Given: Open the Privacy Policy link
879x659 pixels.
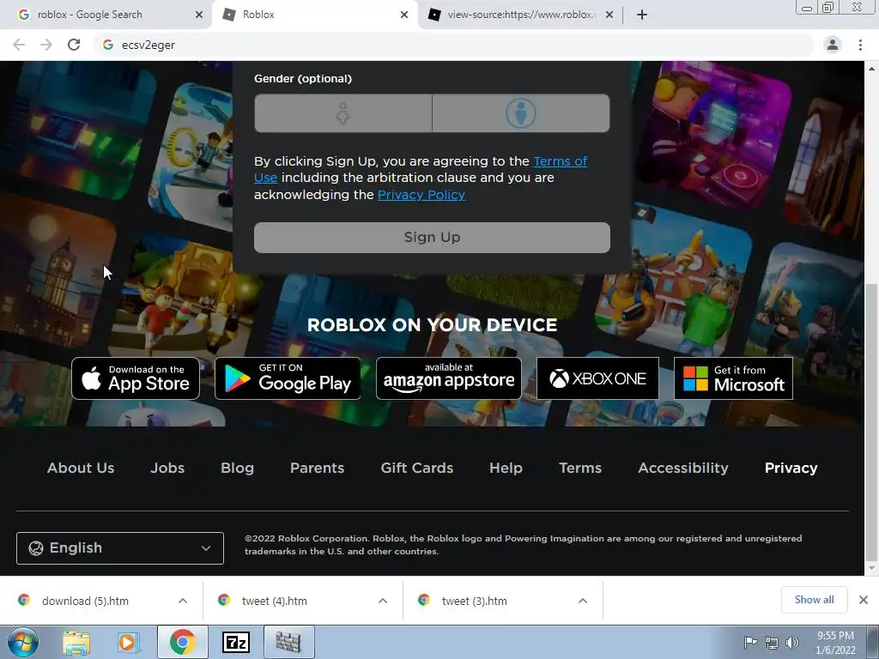Looking at the screenshot, I should tap(421, 195).
